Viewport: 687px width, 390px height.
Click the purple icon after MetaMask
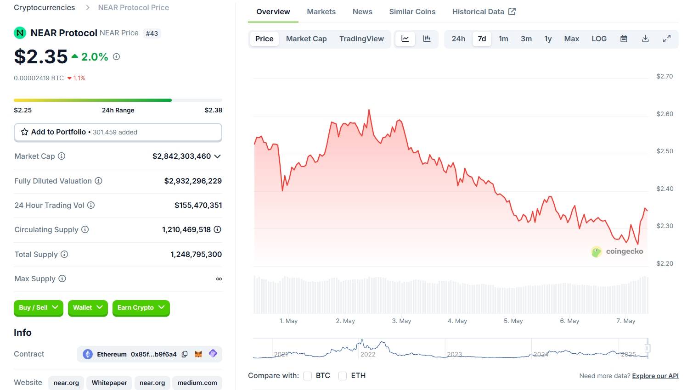213,354
